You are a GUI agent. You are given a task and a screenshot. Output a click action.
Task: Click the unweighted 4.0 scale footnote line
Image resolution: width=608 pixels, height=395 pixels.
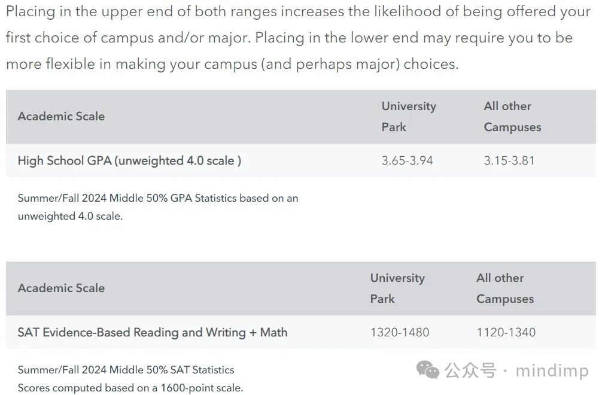[70, 216]
